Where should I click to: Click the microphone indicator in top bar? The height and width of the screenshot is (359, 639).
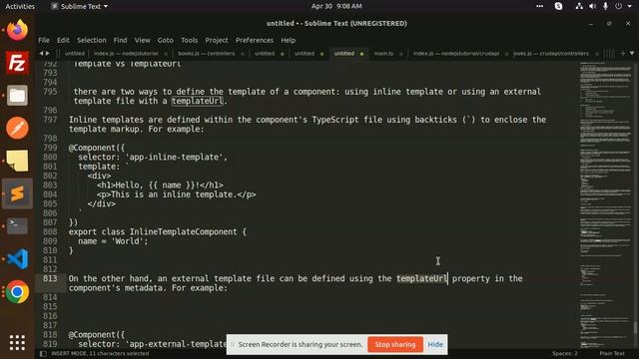[606, 6]
